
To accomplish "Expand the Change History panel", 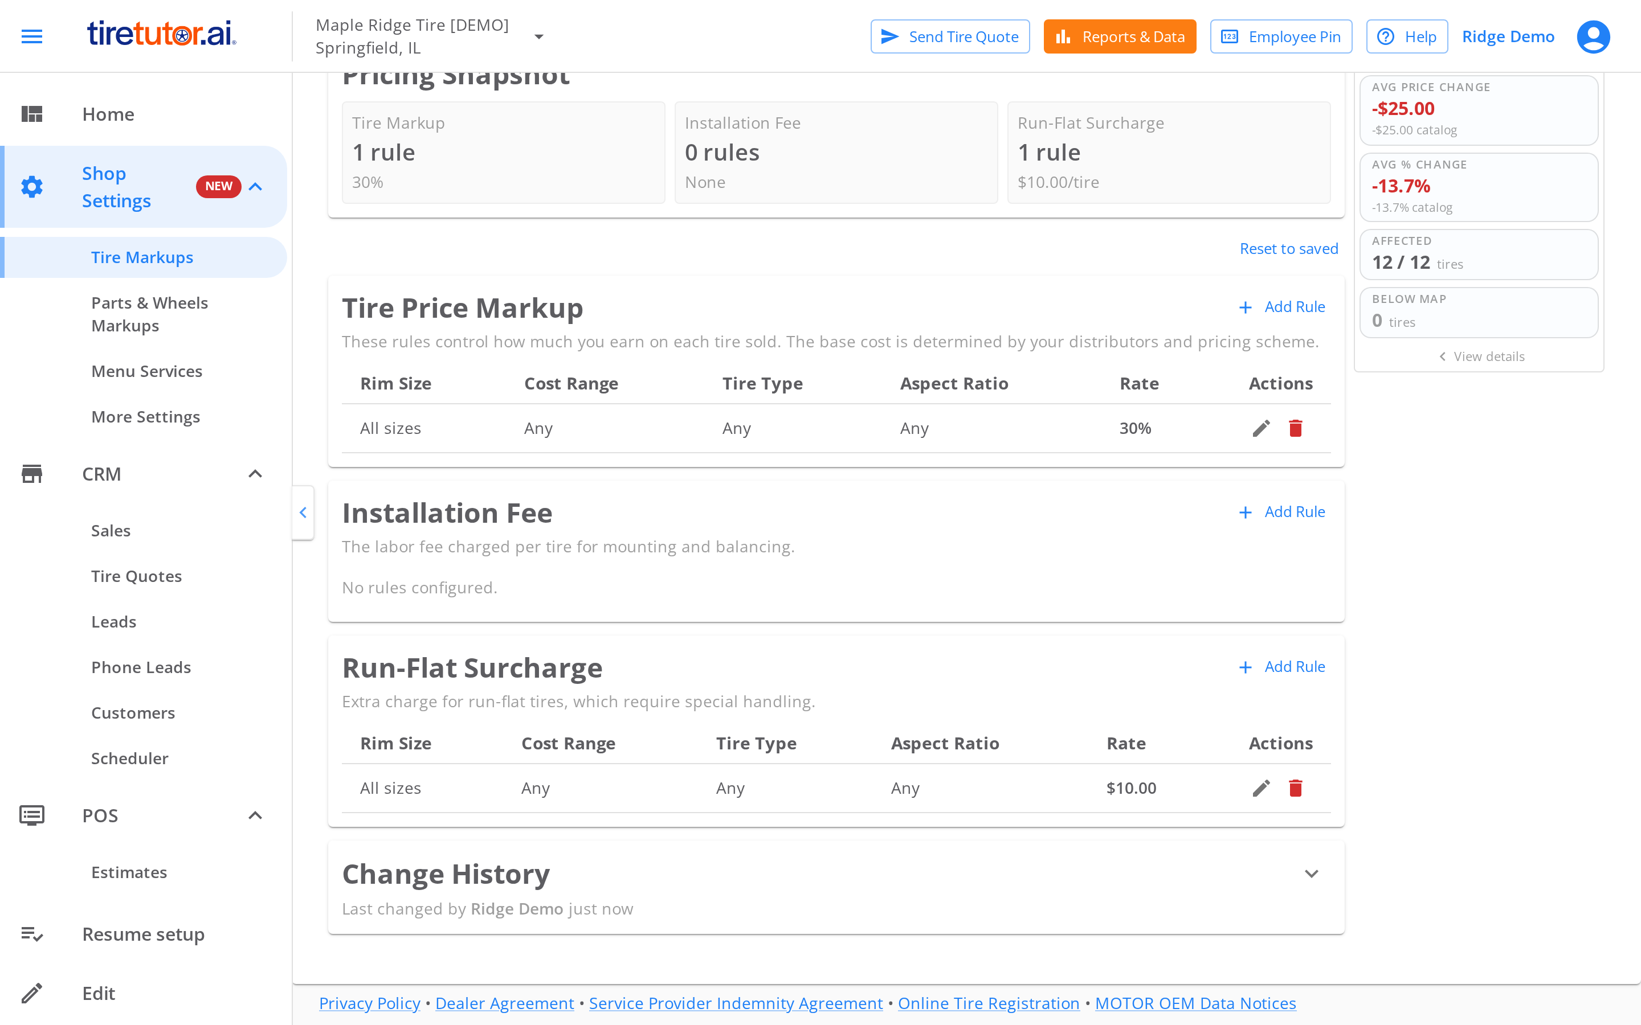I will point(1312,874).
